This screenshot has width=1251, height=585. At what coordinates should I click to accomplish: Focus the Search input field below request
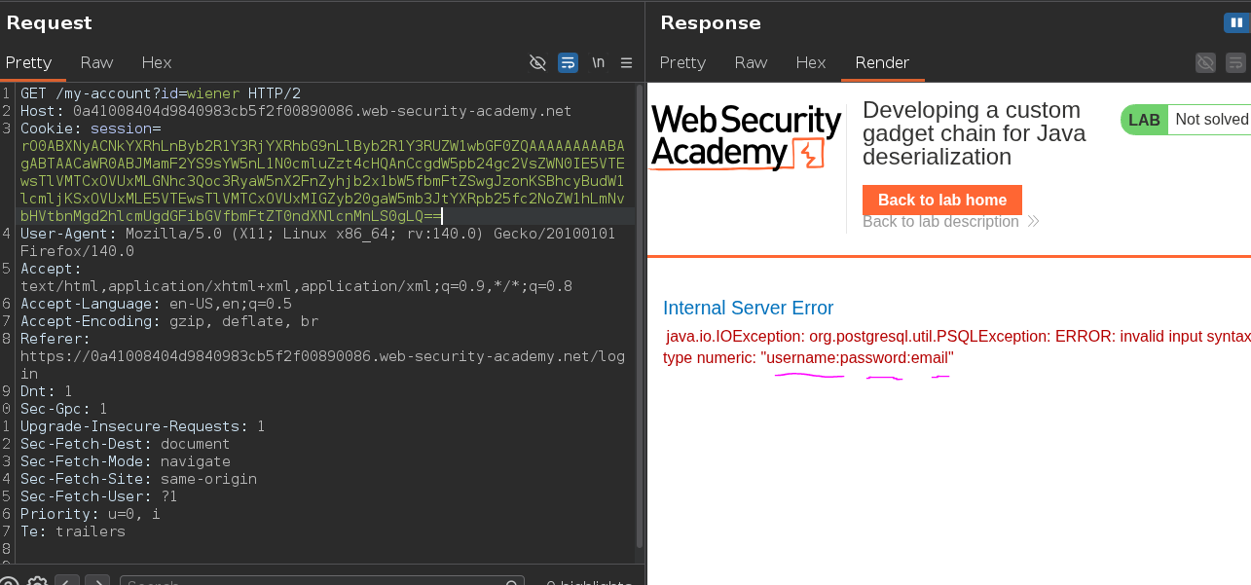click(x=321, y=582)
